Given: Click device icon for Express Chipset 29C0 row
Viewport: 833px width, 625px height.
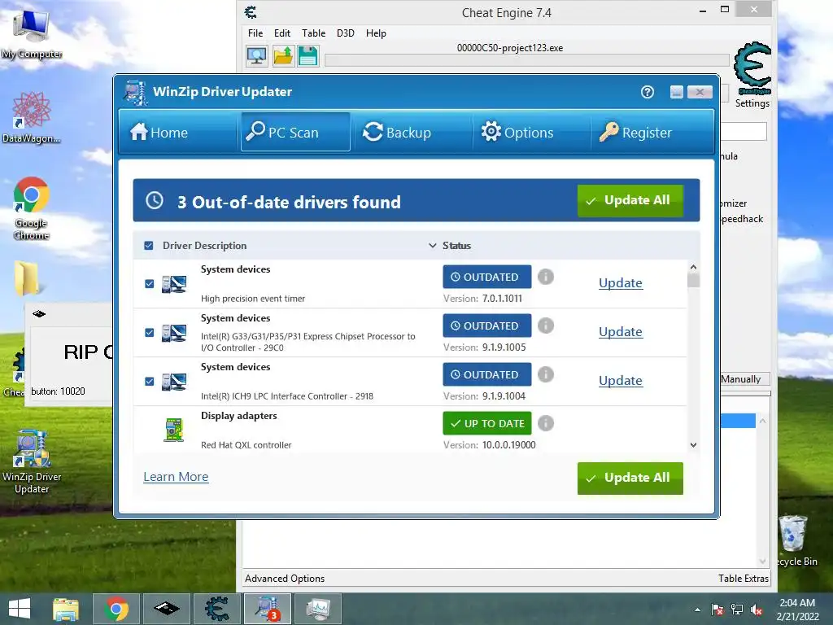Looking at the screenshot, I should point(174,333).
